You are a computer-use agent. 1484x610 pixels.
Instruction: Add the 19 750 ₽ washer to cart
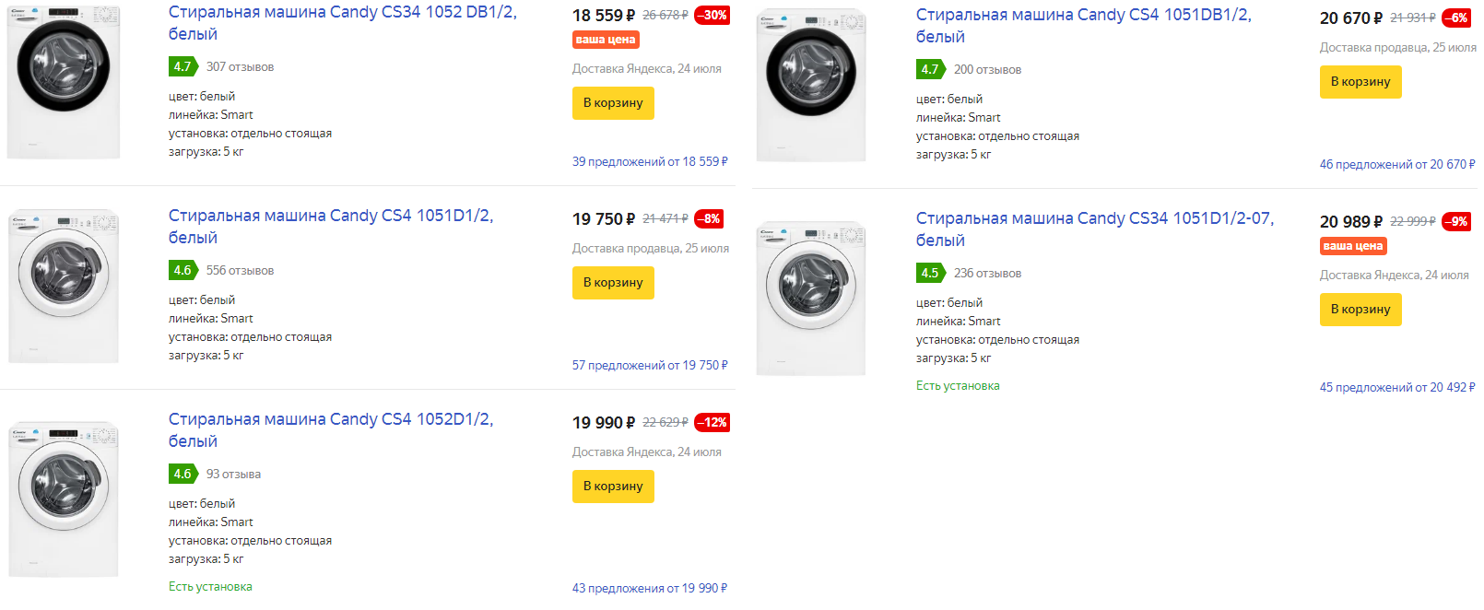(613, 283)
